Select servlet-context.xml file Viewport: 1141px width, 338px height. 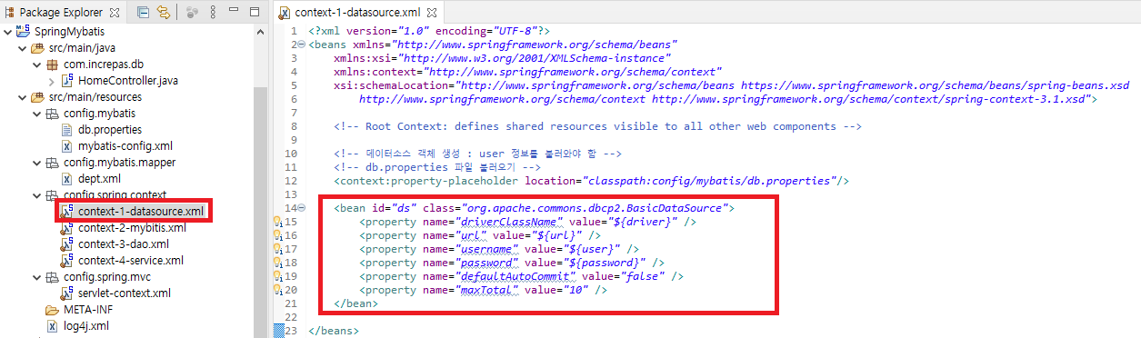[125, 293]
